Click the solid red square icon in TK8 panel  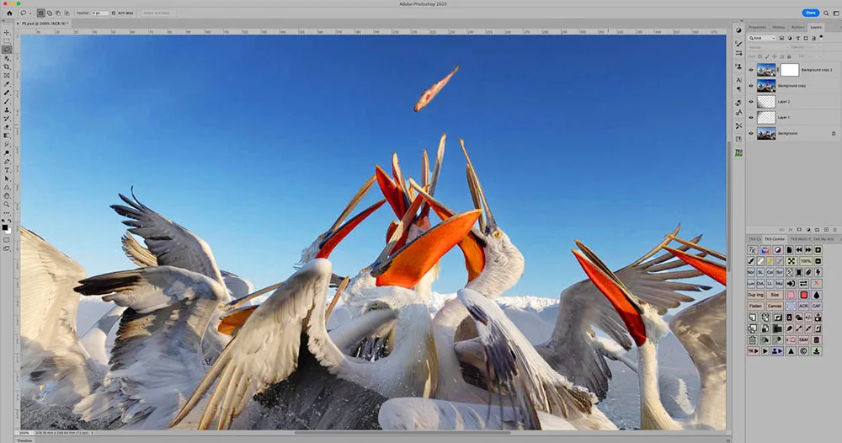[x=804, y=295]
